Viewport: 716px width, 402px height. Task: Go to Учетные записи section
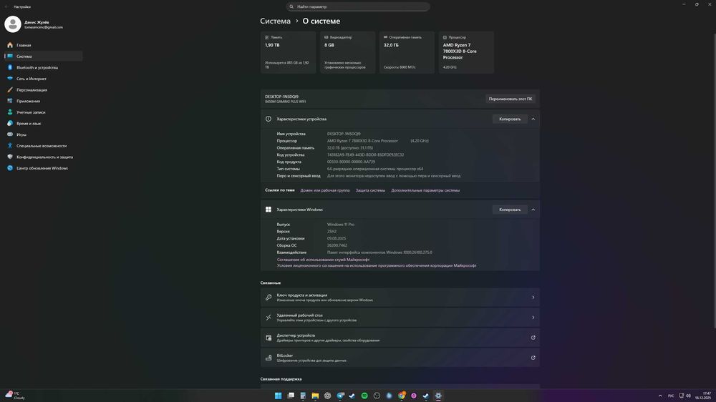(44, 112)
